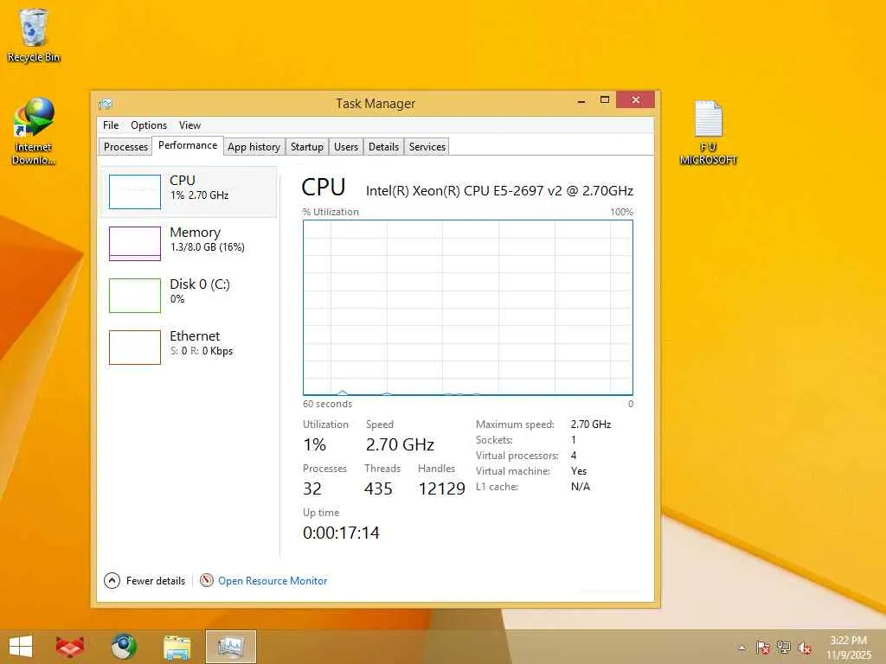Launch the globe browser taskbar icon

[x=123, y=647]
